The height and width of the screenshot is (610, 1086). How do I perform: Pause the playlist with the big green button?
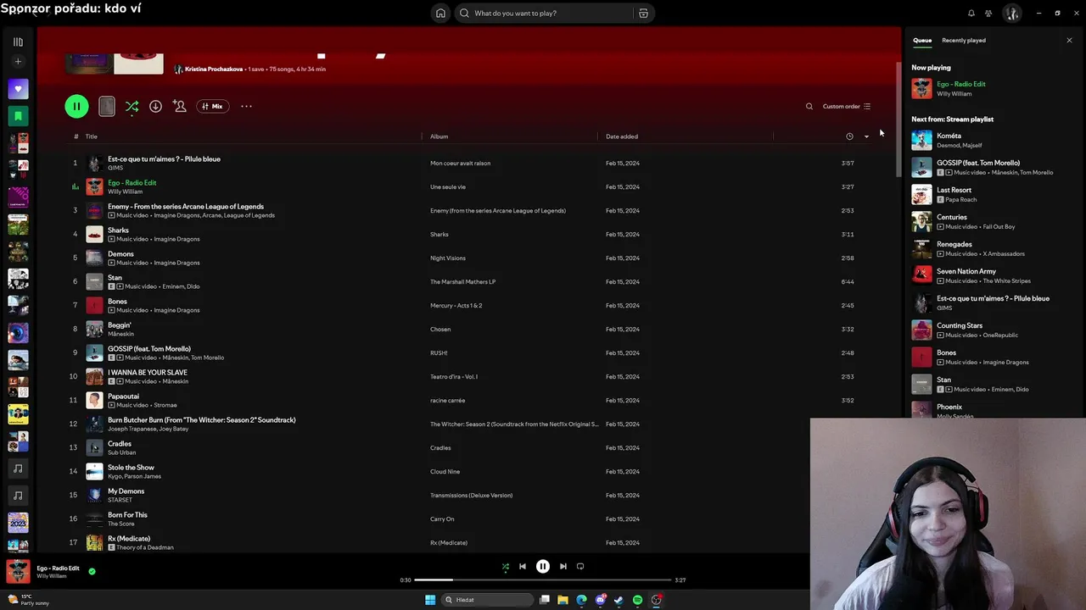click(76, 106)
